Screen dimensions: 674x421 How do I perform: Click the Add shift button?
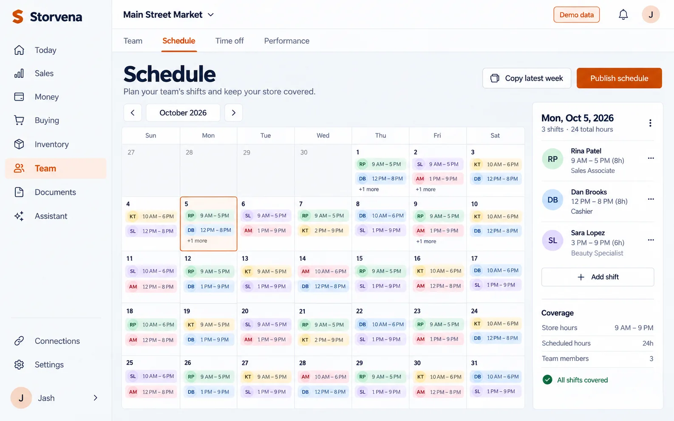598,277
